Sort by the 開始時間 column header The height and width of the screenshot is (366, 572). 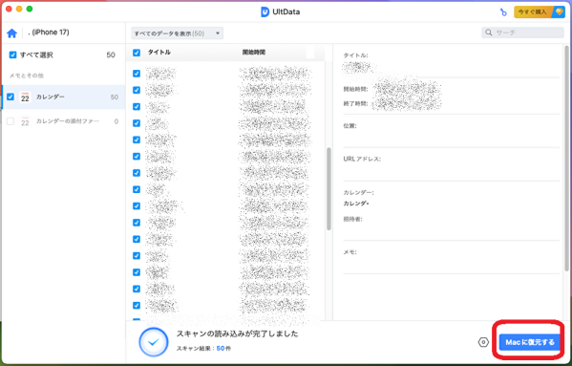[254, 53]
